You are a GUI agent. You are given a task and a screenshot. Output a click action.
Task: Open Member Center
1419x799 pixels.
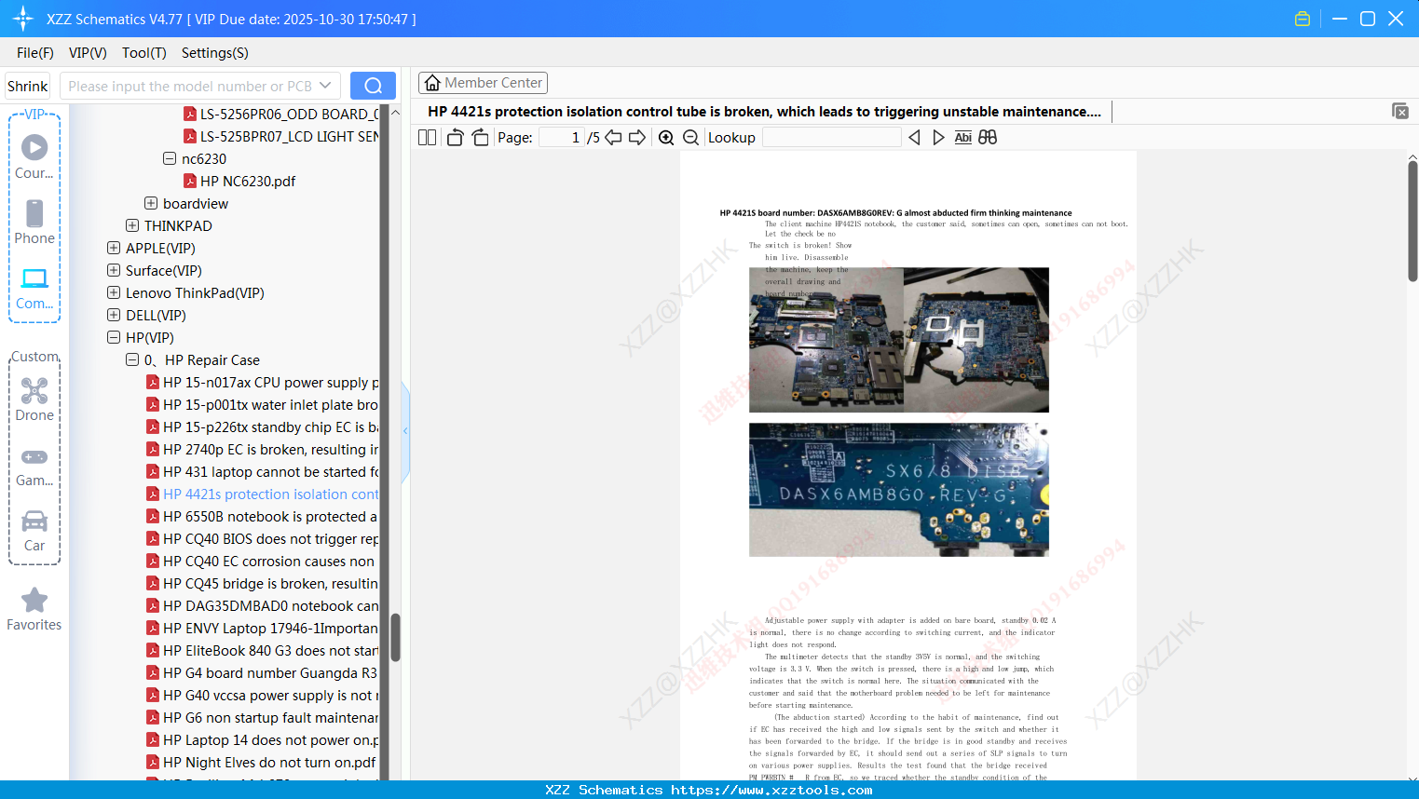coord(483,83)
